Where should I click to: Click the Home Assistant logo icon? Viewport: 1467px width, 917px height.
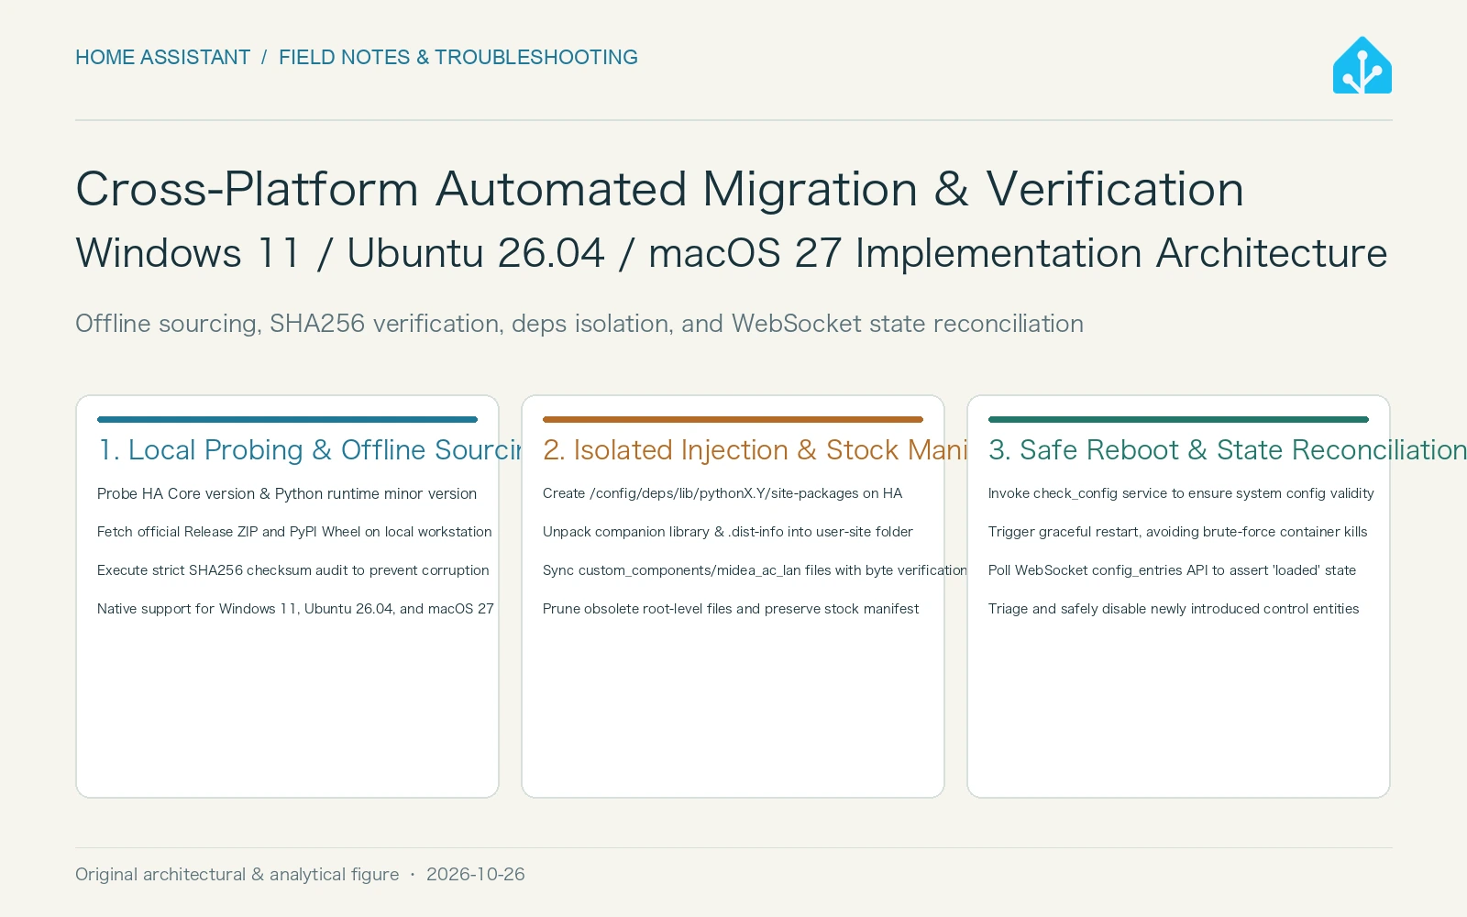[1362, 65]
